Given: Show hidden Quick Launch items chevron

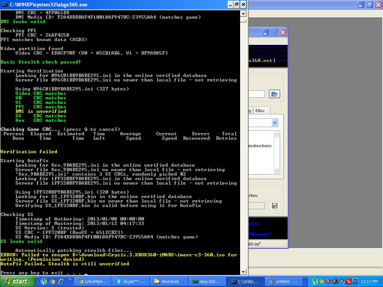Looking at the screenshot, I should tap(70, 280).
